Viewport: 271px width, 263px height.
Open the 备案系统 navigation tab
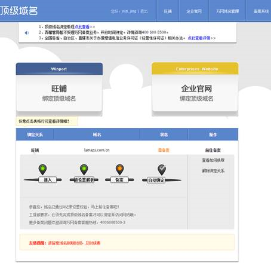(261, 11)
